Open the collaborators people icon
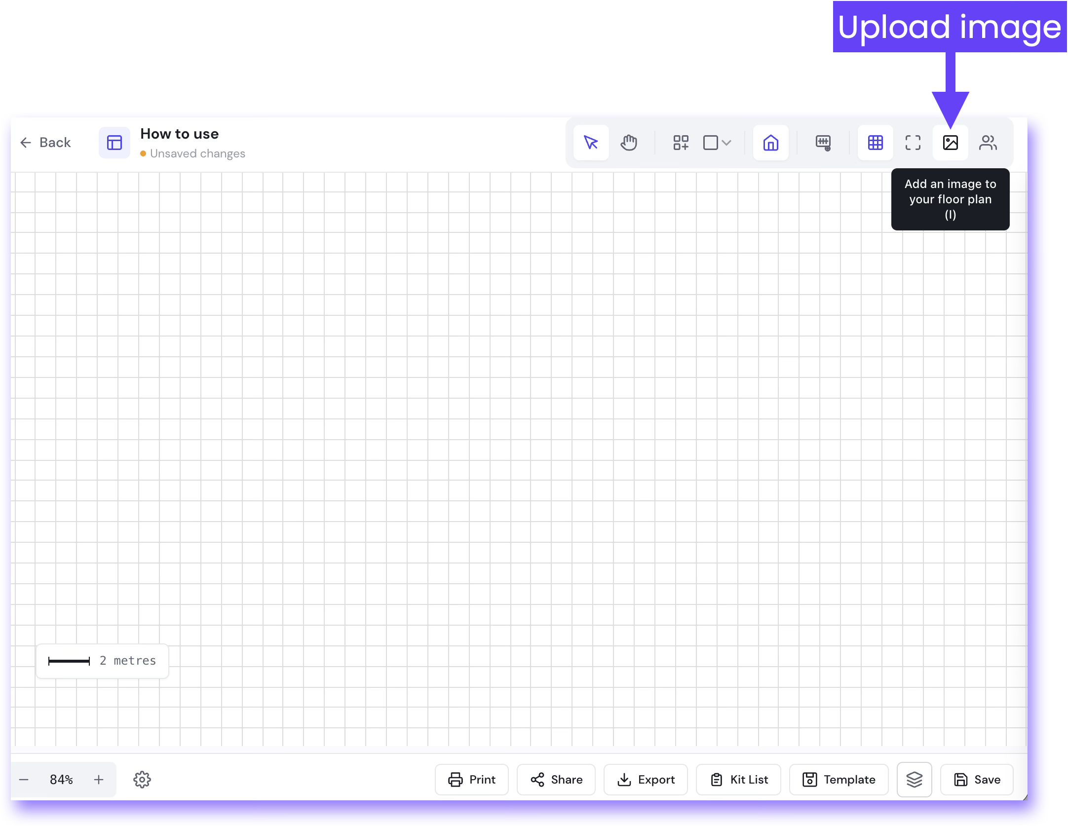This screenshot has width=1068, height=826. (988, 143)
